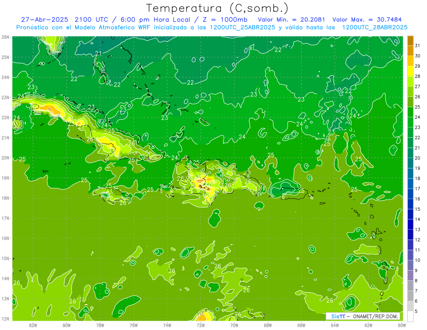The height and width of the screenshot is (330, 427).
Task: Click the '78W' longitude axis label
Action: click(100, 325)
